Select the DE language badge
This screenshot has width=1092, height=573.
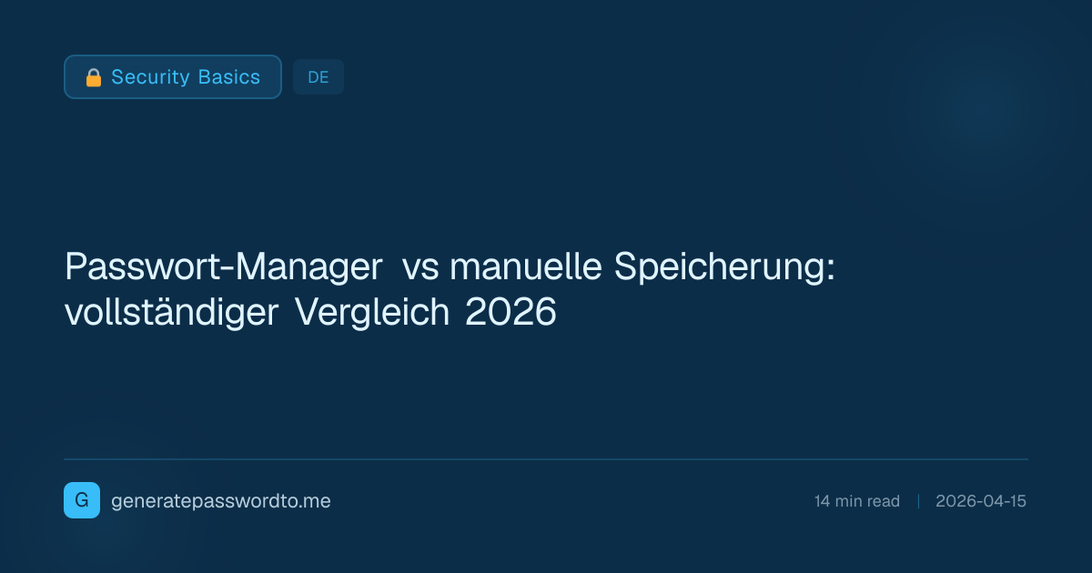318,77
